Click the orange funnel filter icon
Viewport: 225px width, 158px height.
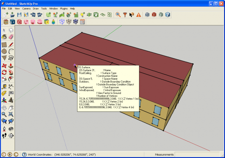pyautogui.click(x=125, y=15)
